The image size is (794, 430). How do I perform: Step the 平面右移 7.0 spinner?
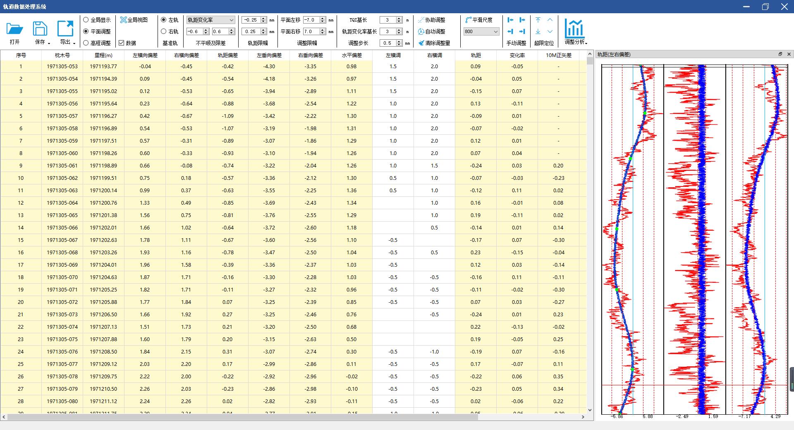[x=323, y=31]
